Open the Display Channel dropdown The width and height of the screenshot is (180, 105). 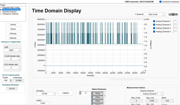[x=152, y=94]
